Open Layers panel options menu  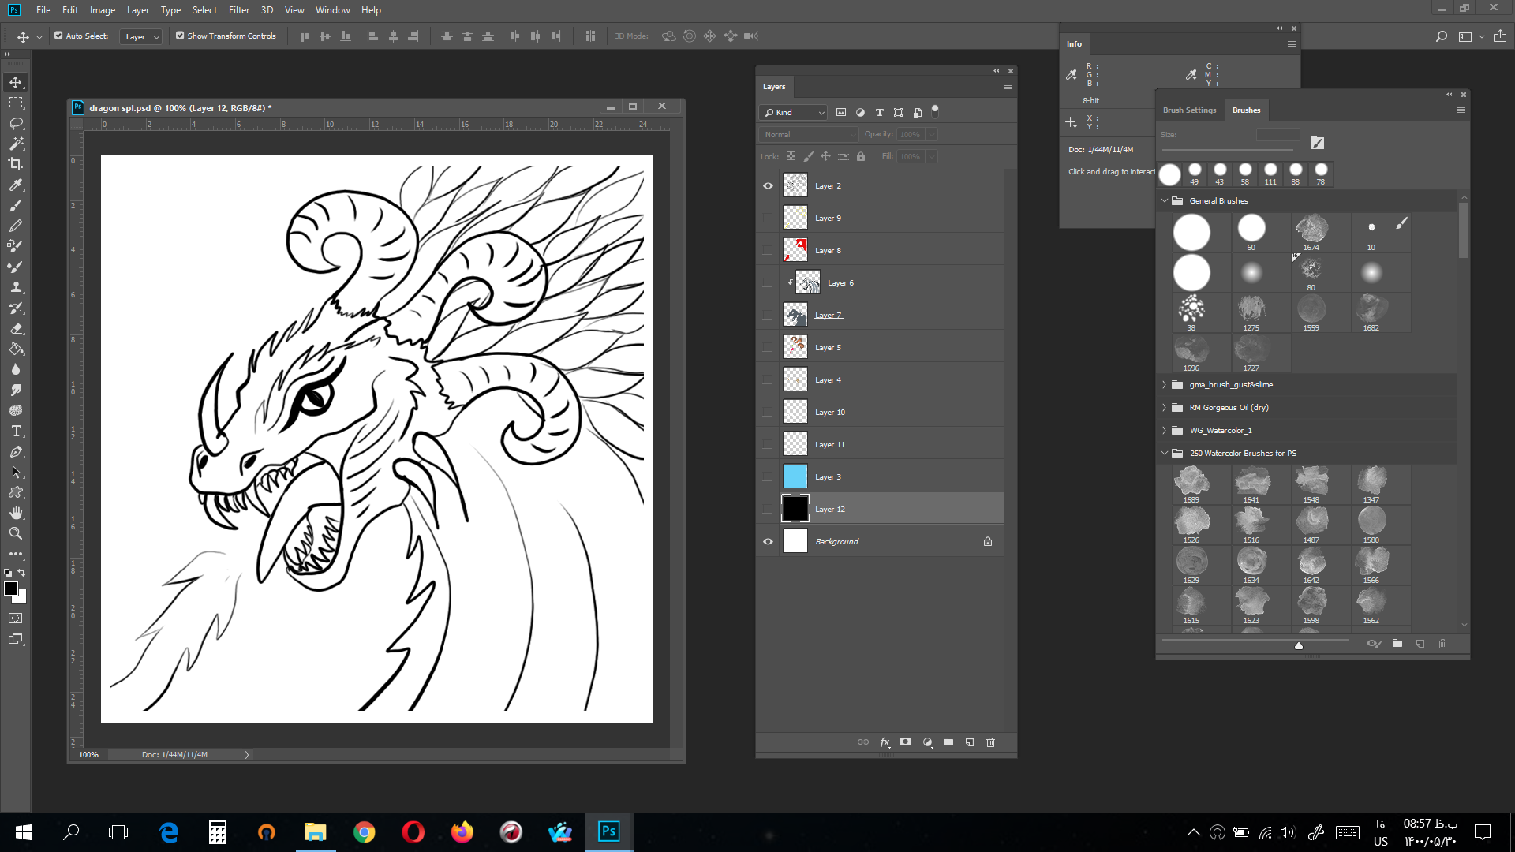(1008, 87)
